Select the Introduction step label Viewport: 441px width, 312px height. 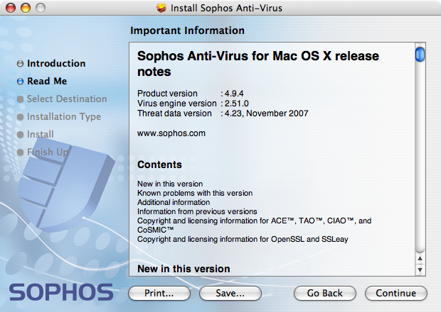click(x=56, y=63)
